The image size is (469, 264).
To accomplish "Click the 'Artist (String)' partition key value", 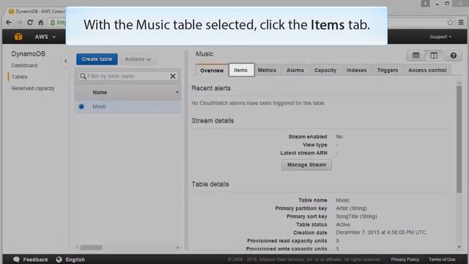I will click(351, 208).
